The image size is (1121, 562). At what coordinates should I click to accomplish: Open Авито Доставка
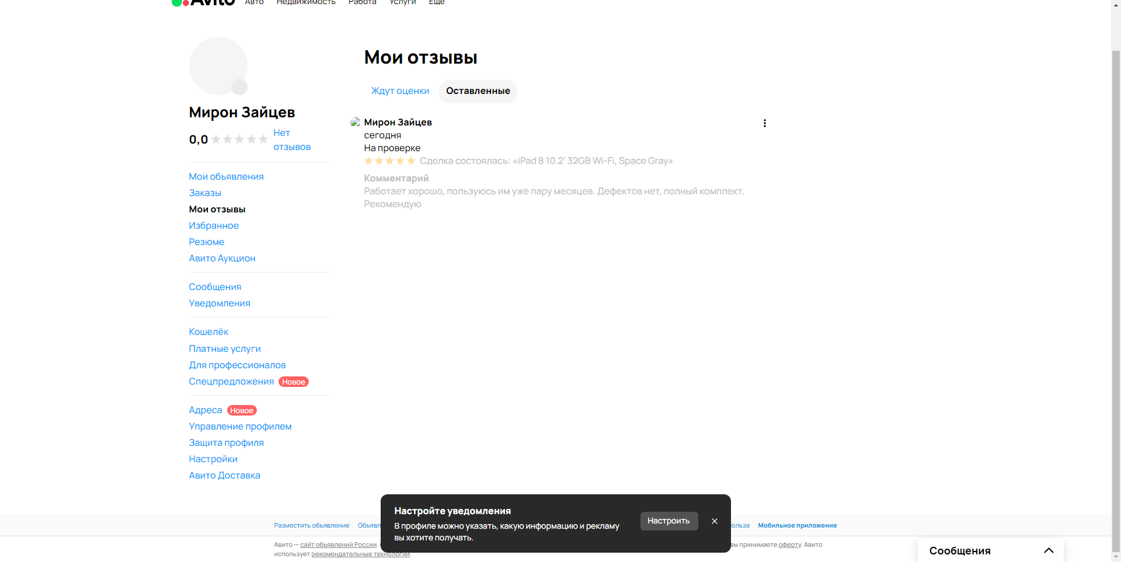coord(224,476)
